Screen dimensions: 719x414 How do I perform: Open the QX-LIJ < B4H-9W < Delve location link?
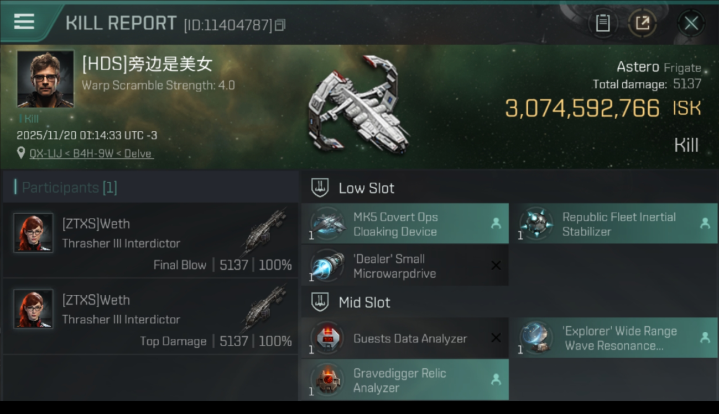(x=91, y=153)
